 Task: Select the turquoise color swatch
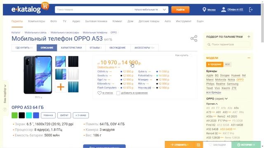(29, 115)
